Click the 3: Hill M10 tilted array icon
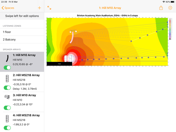The width and height of the screenshot is (176, 132). tap(7, 97)
